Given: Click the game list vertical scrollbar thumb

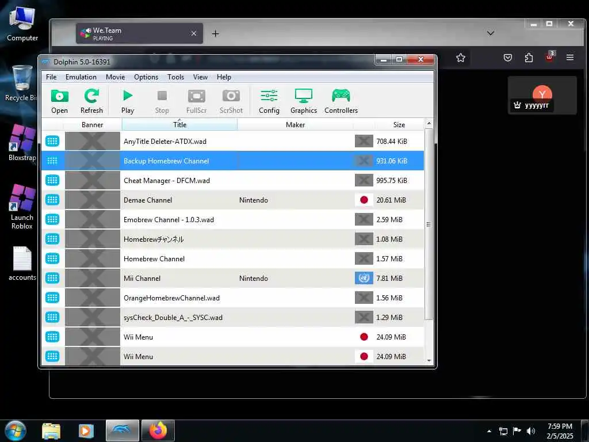Looking at the screenshot, I should click(429, 224).
